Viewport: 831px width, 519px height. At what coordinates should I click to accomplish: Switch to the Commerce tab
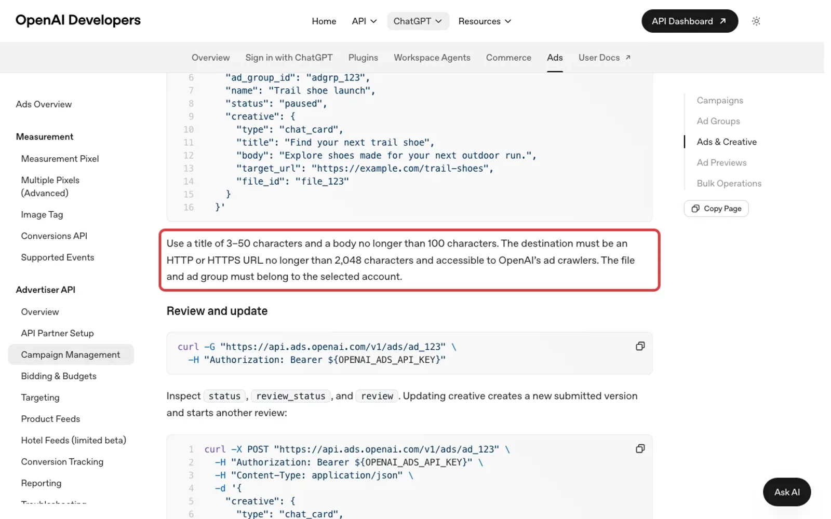(508, 58)
